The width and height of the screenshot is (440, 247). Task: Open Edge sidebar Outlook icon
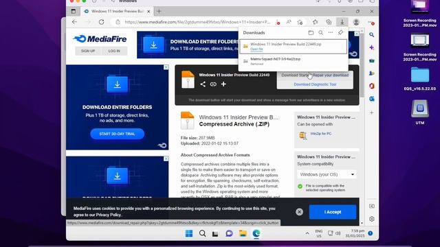coord(371,99)
